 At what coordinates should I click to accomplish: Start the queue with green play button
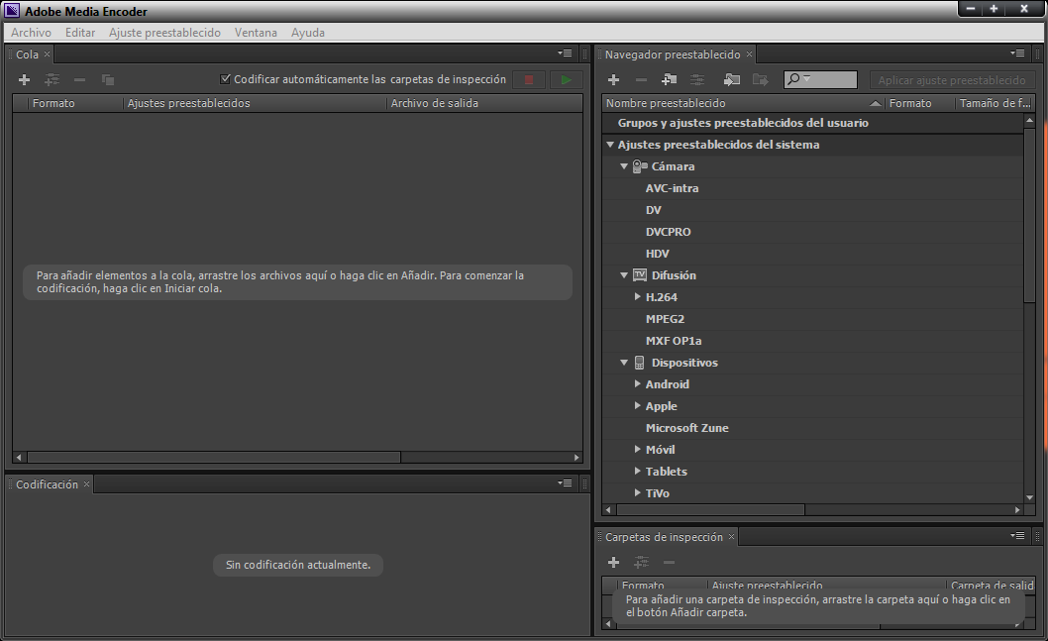(x=567, y=79)
